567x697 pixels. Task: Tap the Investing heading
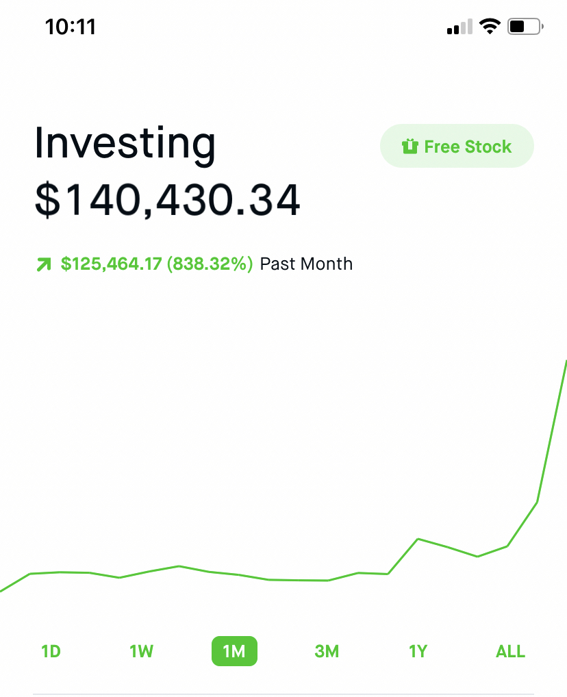(x=125, y=143)
